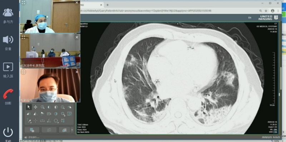Flip the image vertically

click(x=42, y=114)
